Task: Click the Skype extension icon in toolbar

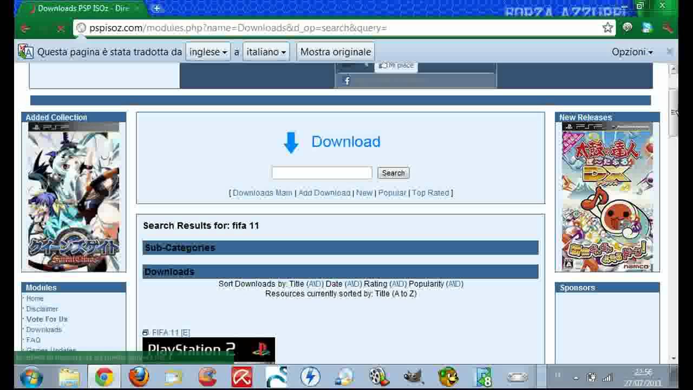Action: pos(647,28)
